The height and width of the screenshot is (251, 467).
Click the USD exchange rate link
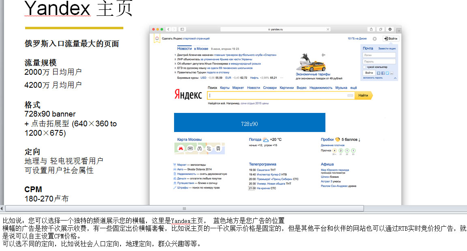203,78
